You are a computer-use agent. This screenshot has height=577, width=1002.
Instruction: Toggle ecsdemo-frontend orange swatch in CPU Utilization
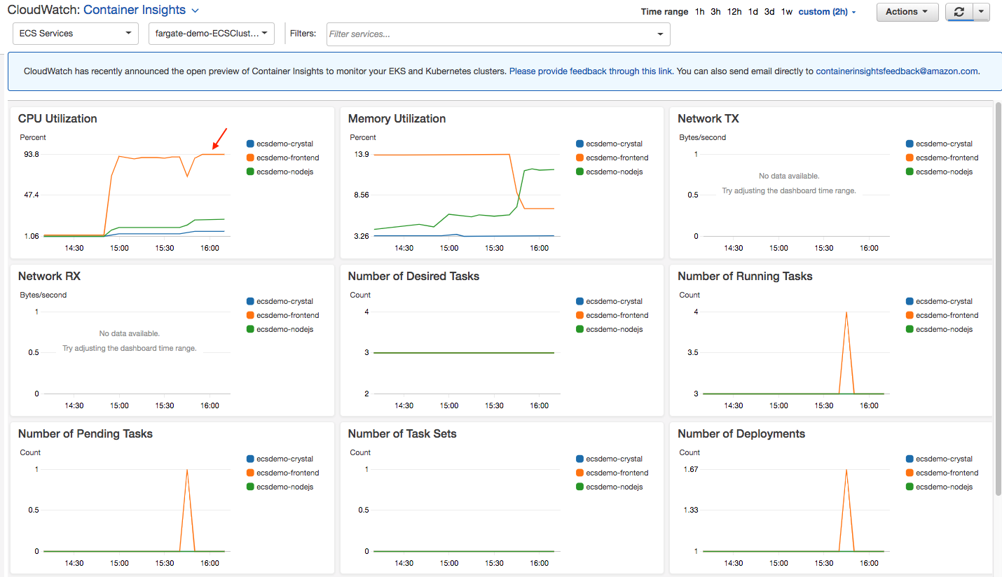(250, 158)
